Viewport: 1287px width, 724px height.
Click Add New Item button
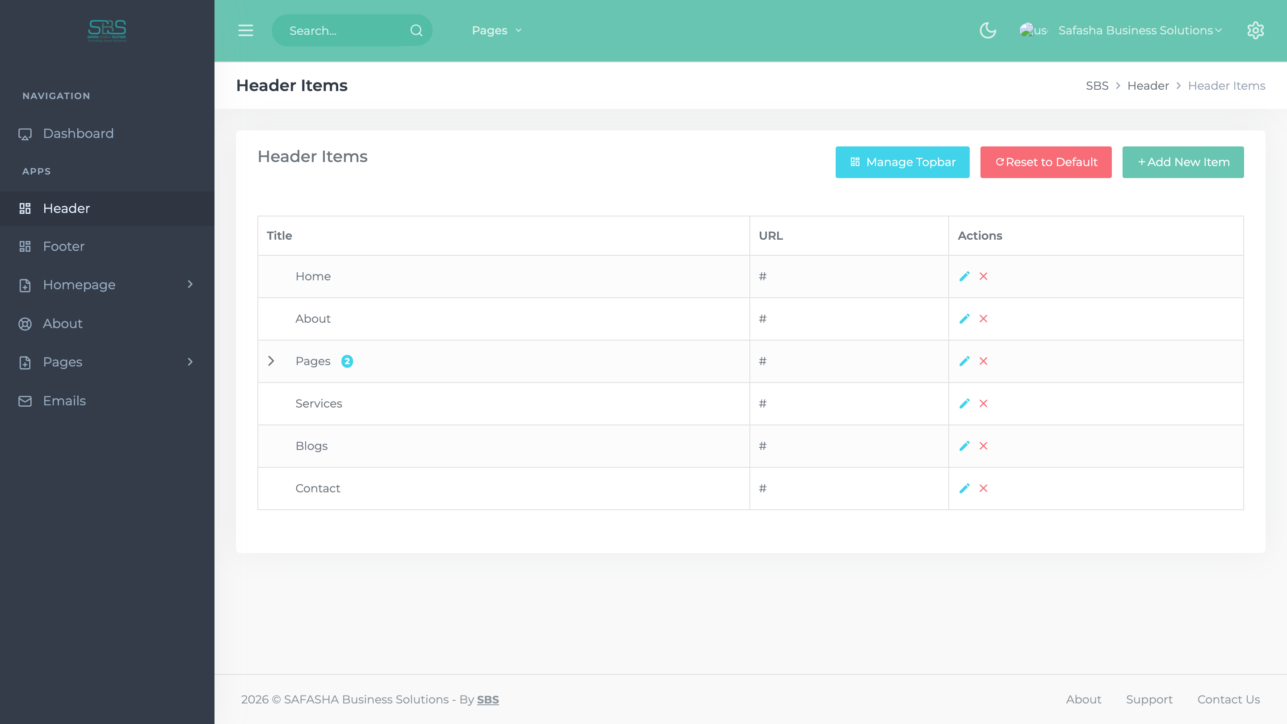[1183, 162]
